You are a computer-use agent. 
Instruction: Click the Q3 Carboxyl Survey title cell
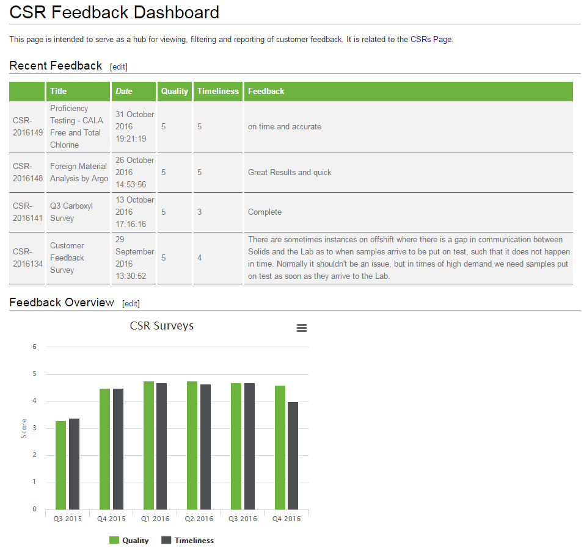[78, 212]
